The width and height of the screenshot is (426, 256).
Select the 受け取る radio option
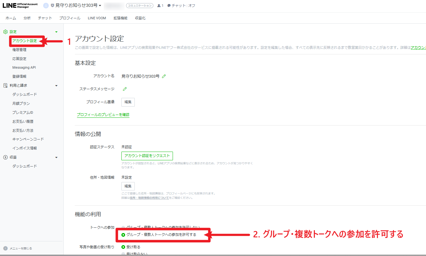[123, 247]
